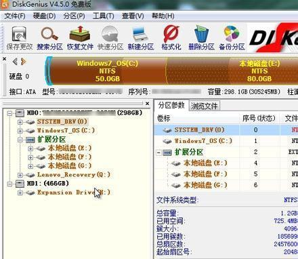298x259 pixels.
Task: Click drive icon of Windows7_OS(C:) in table
Action: click(167, 141)
